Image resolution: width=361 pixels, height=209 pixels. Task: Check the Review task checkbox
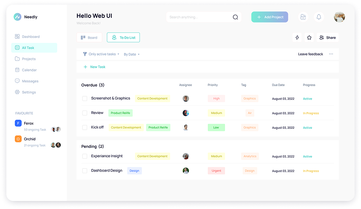pyautogui.click(x=85, y=113)
